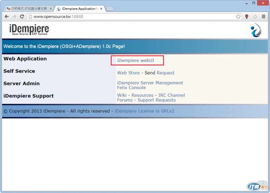Open the Support Requests link
The height and width of the screenshot is (193, 270).
[x=157, y=100]
